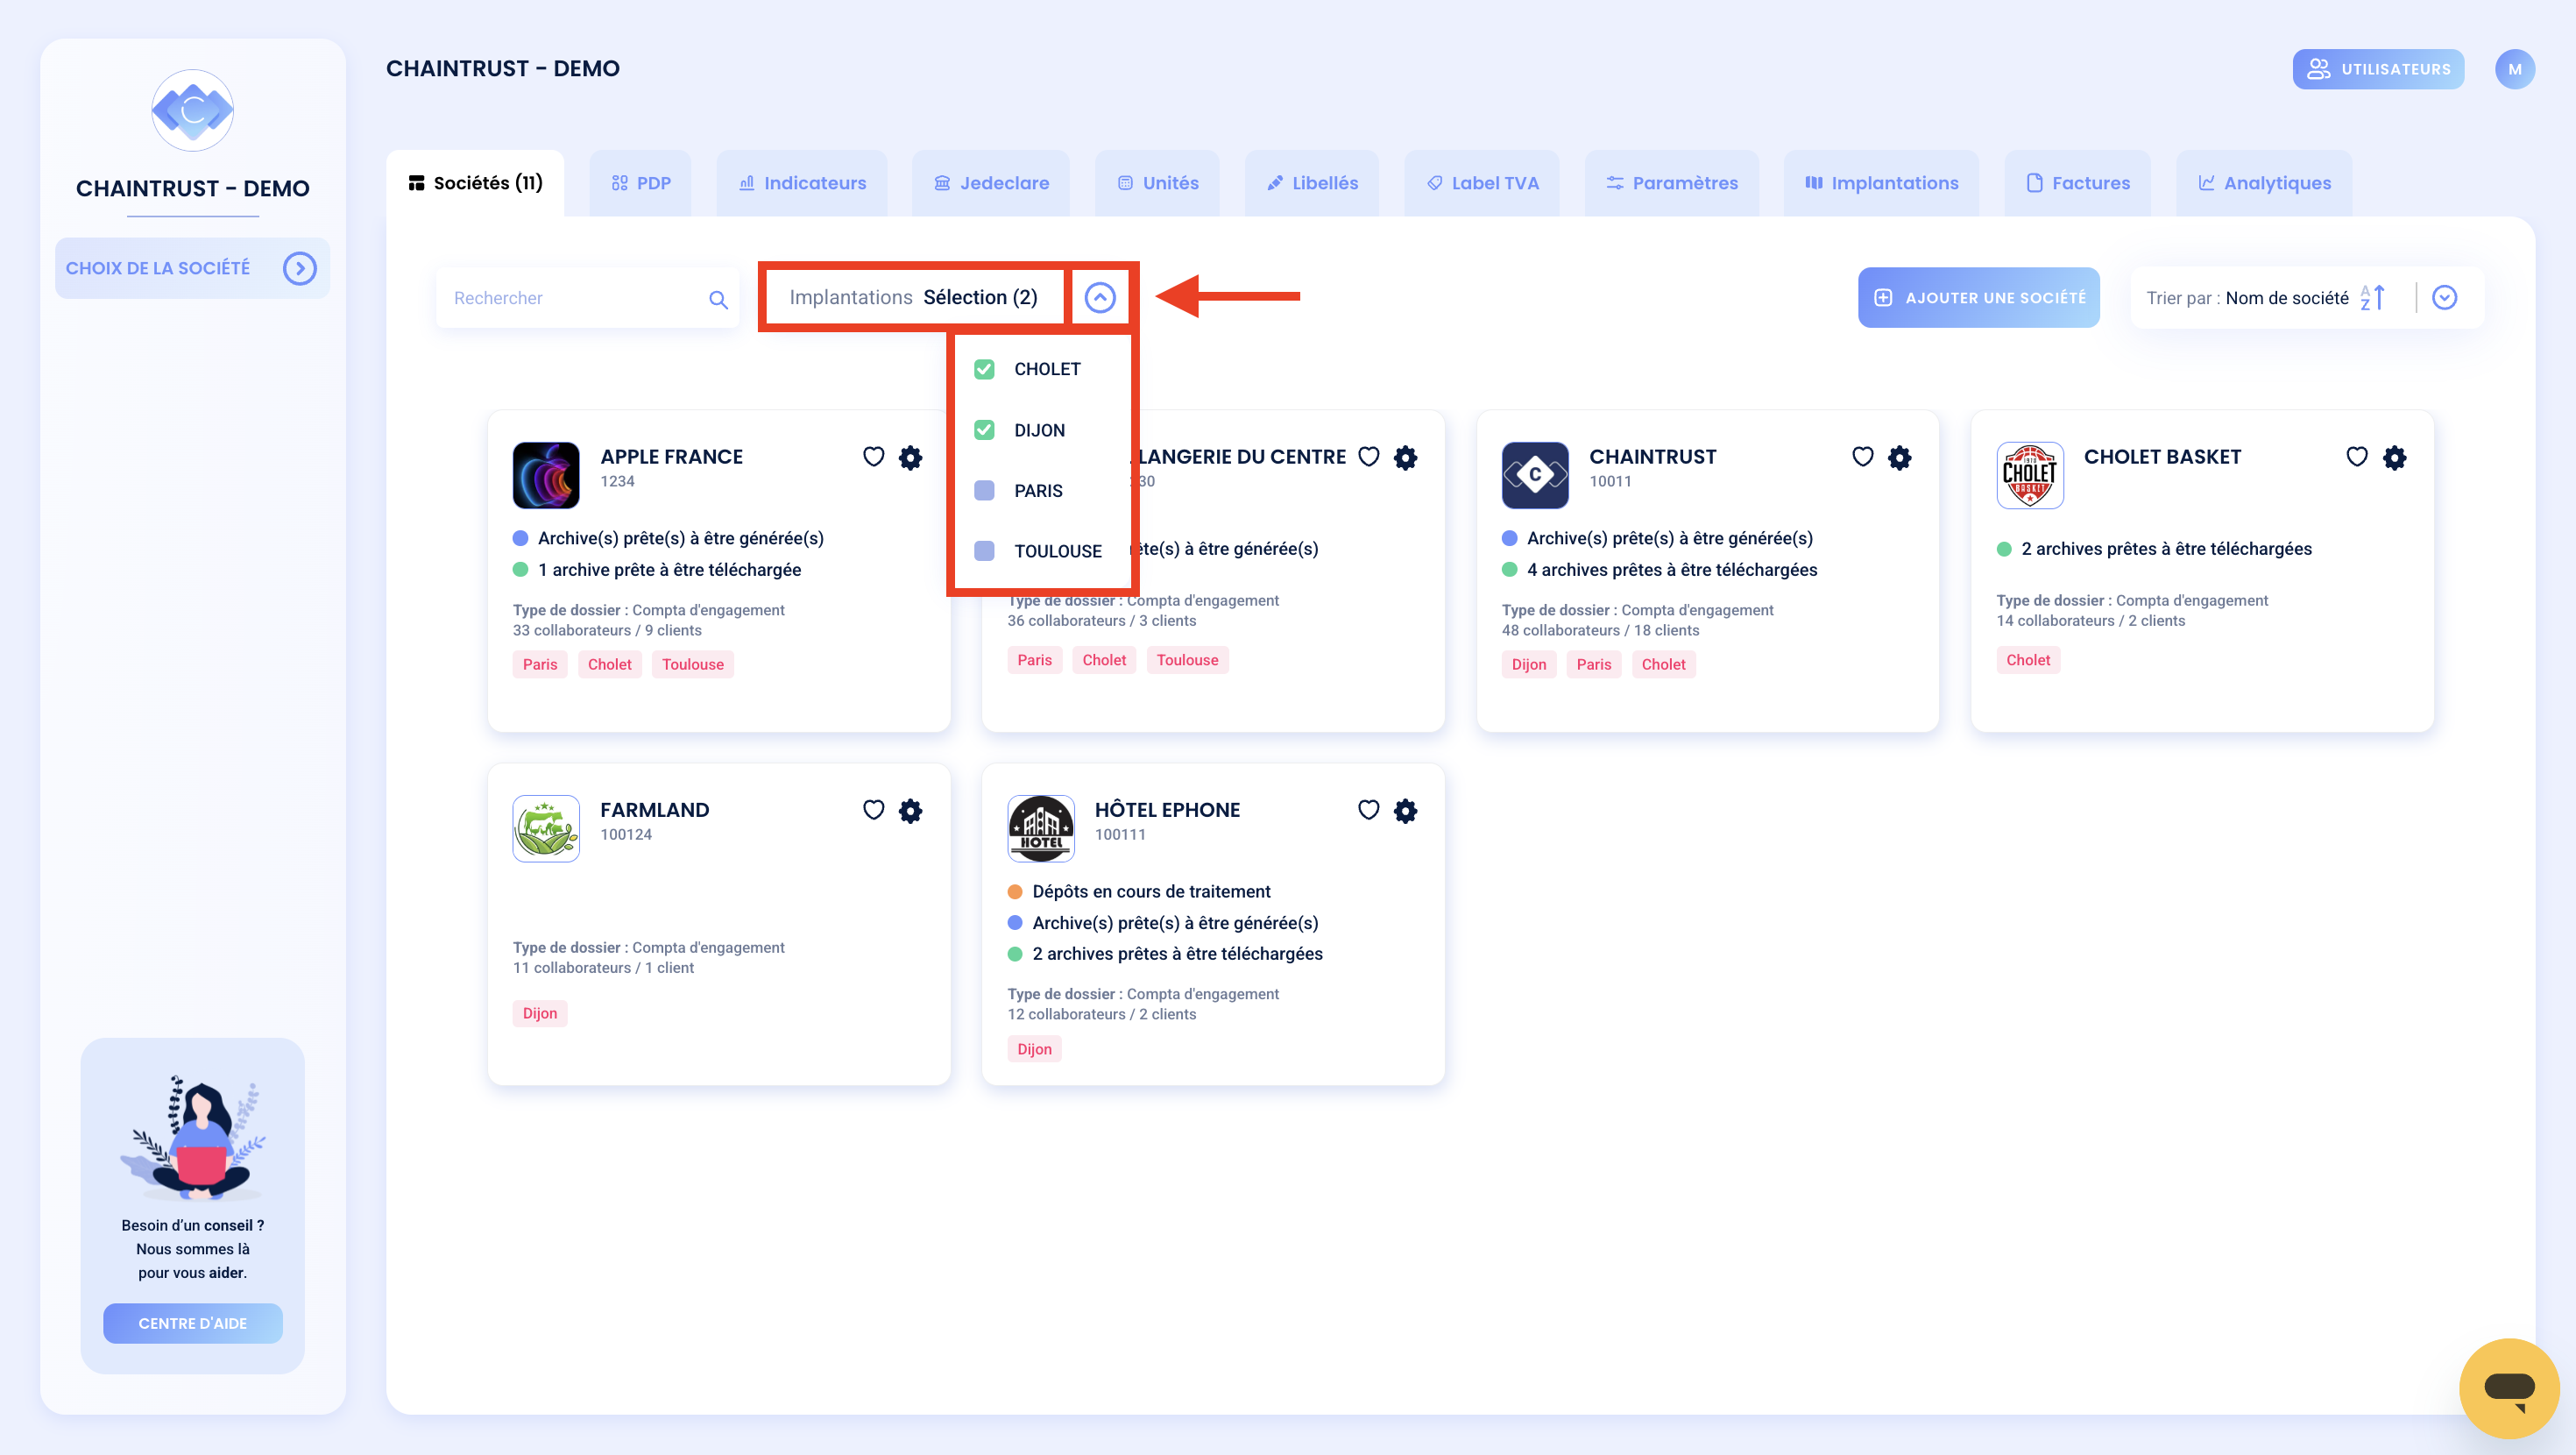Switch to the PDP tab

tap(641, 183)
